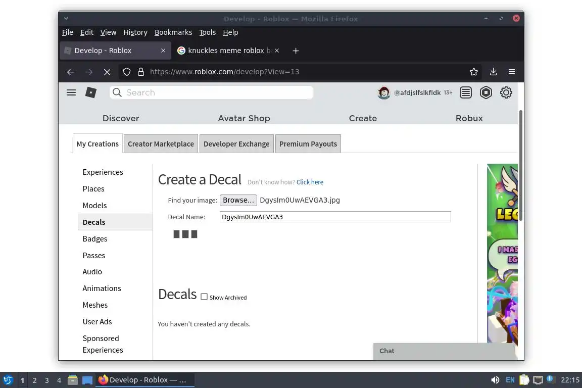The image size is (582, 388).
Task: Open Animations in the sidebar
Action: (102, 288)
